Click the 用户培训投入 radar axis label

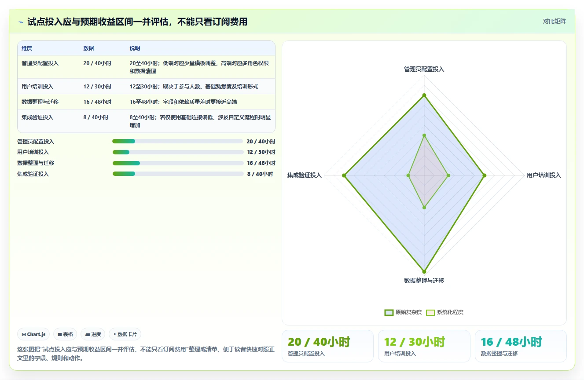click(544, 175)
